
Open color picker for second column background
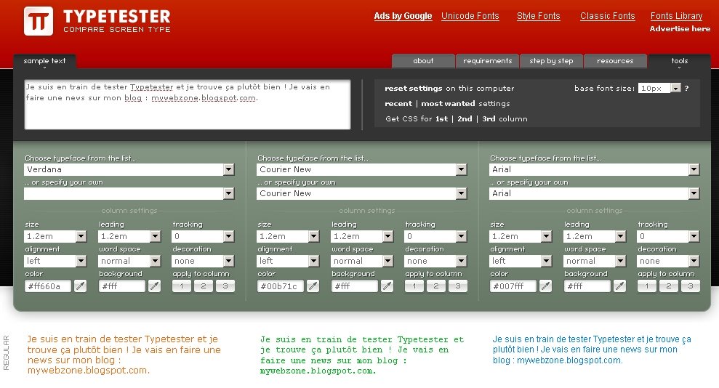pyautogui.click(x=387, y=286)
